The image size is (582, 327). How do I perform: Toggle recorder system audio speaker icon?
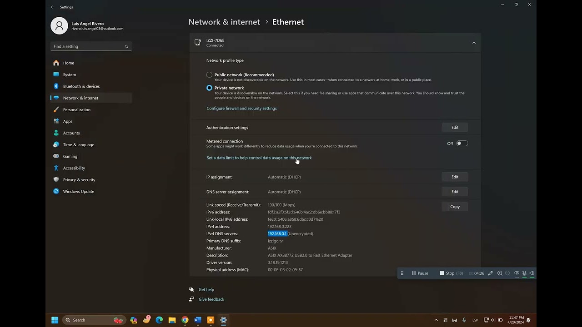tap(532, 273)
